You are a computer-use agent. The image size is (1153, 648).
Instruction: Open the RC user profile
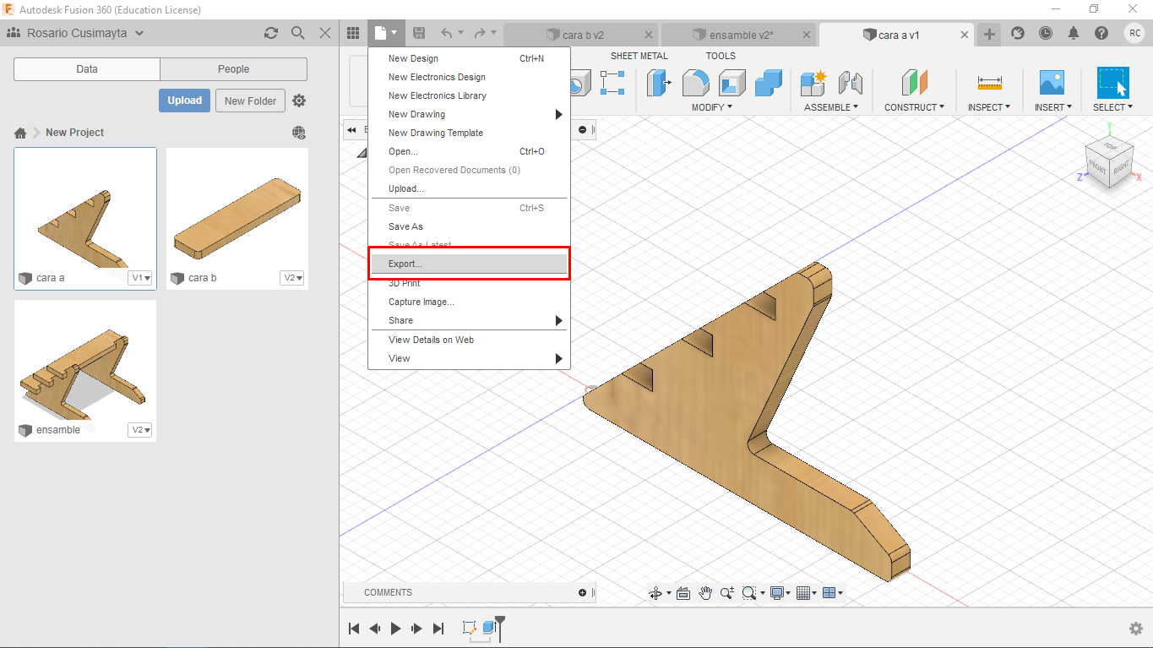(1134, 33)
